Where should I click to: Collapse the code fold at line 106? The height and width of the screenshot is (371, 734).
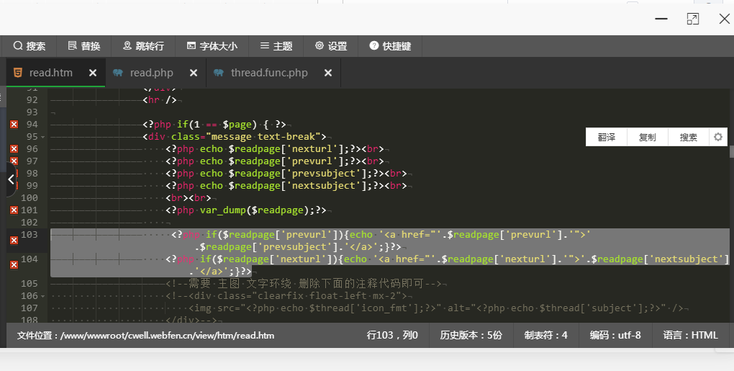coord(43,296)
